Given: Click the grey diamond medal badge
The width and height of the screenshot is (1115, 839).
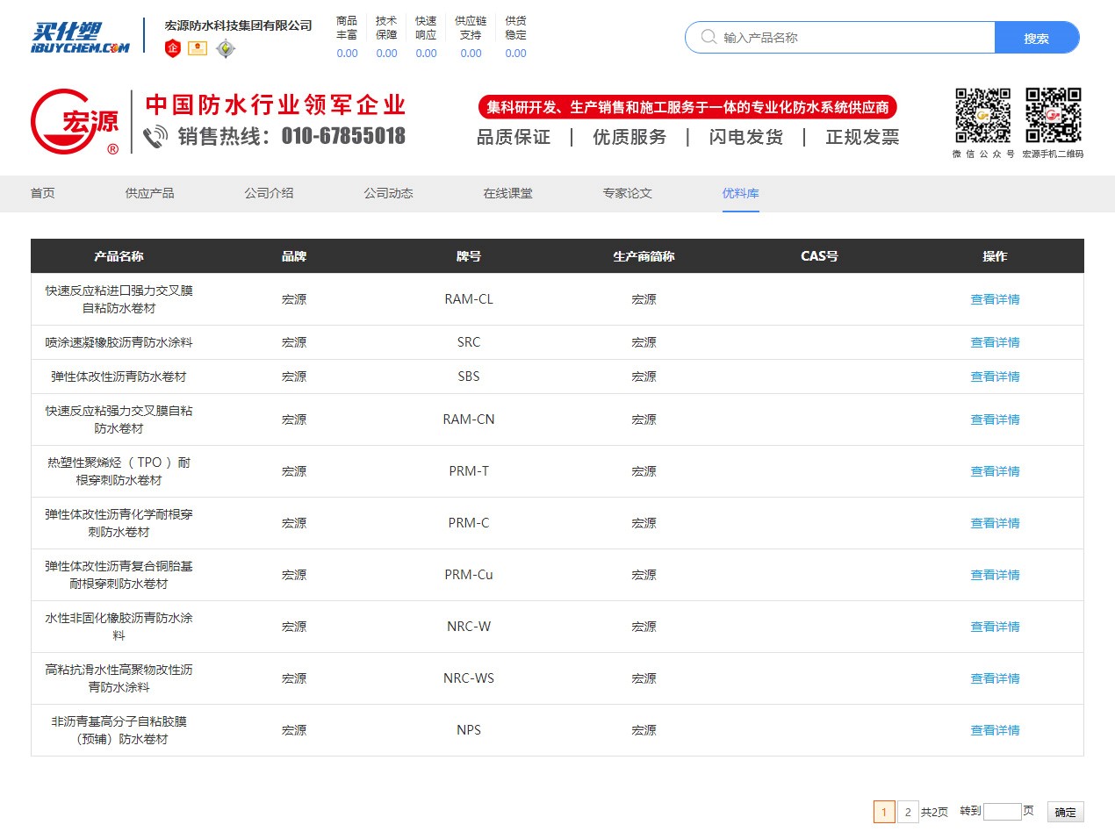Looking at the screenshot, I should click(226, 49).
